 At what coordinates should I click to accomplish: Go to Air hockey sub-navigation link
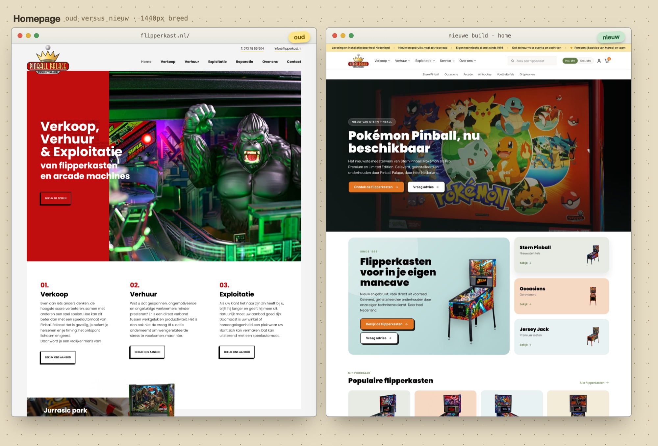pos(485,75)
